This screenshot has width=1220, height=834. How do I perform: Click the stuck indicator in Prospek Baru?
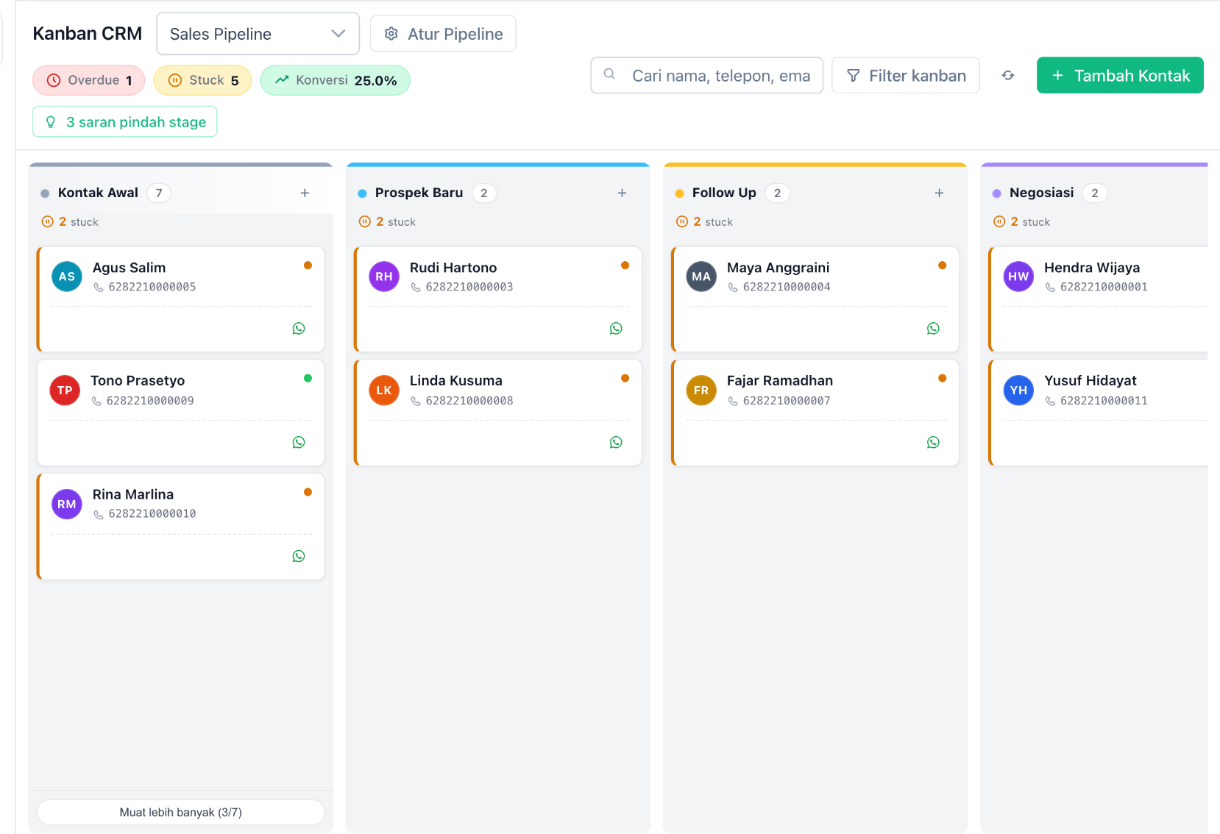[387, 221]
